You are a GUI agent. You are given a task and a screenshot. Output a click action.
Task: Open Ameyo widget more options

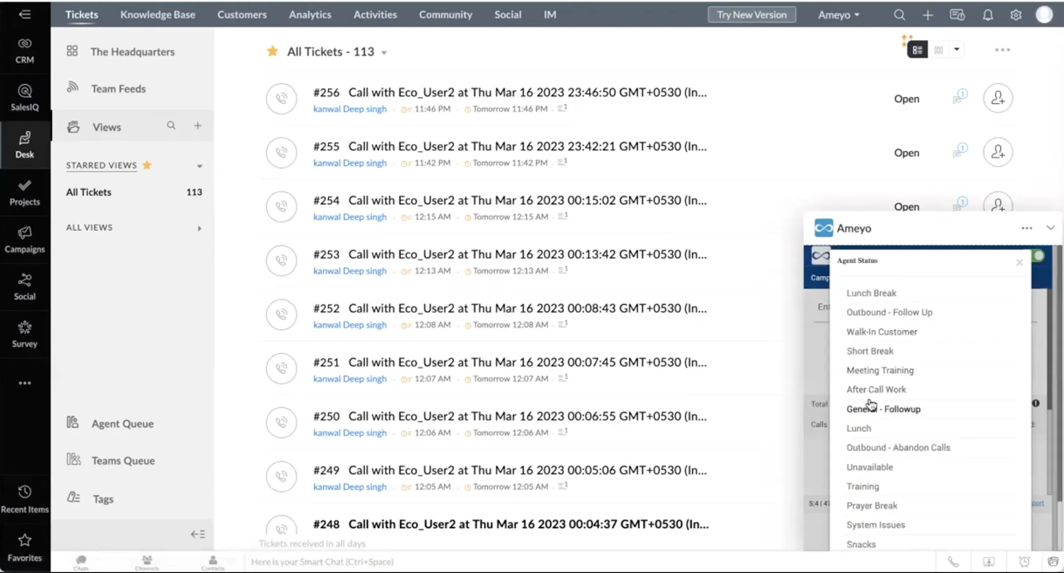1027,228
